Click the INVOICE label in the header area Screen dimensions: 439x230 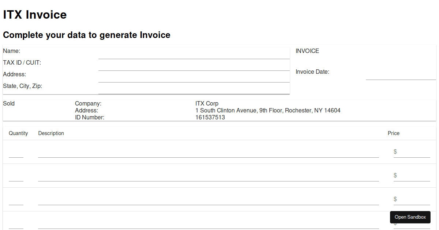tap(307, 51)
